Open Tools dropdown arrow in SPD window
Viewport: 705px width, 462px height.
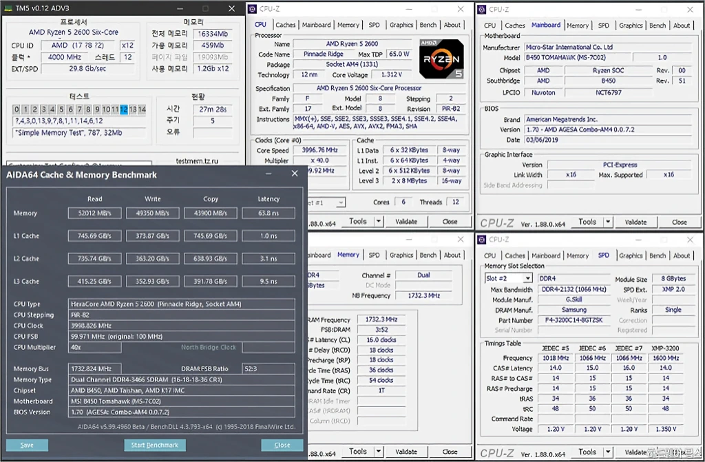608,452
